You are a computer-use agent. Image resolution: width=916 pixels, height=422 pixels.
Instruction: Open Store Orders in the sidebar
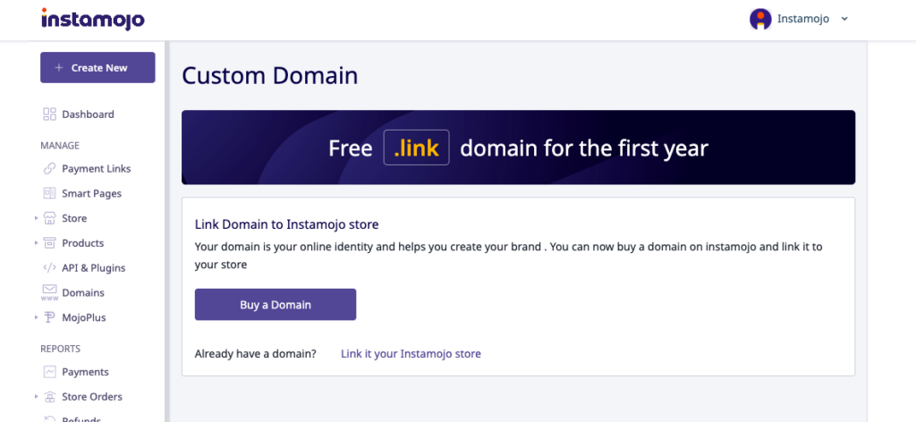pyautogui.click(x=91, y=397)
